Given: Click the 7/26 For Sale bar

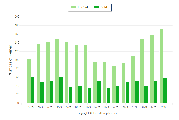Looking at the screenshot, I should point(161,66).
